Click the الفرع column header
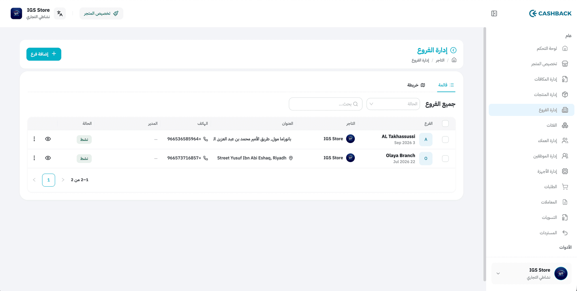The height and width of the screenshot is (291, 577). pyautogui.click(x=428, y=123)
